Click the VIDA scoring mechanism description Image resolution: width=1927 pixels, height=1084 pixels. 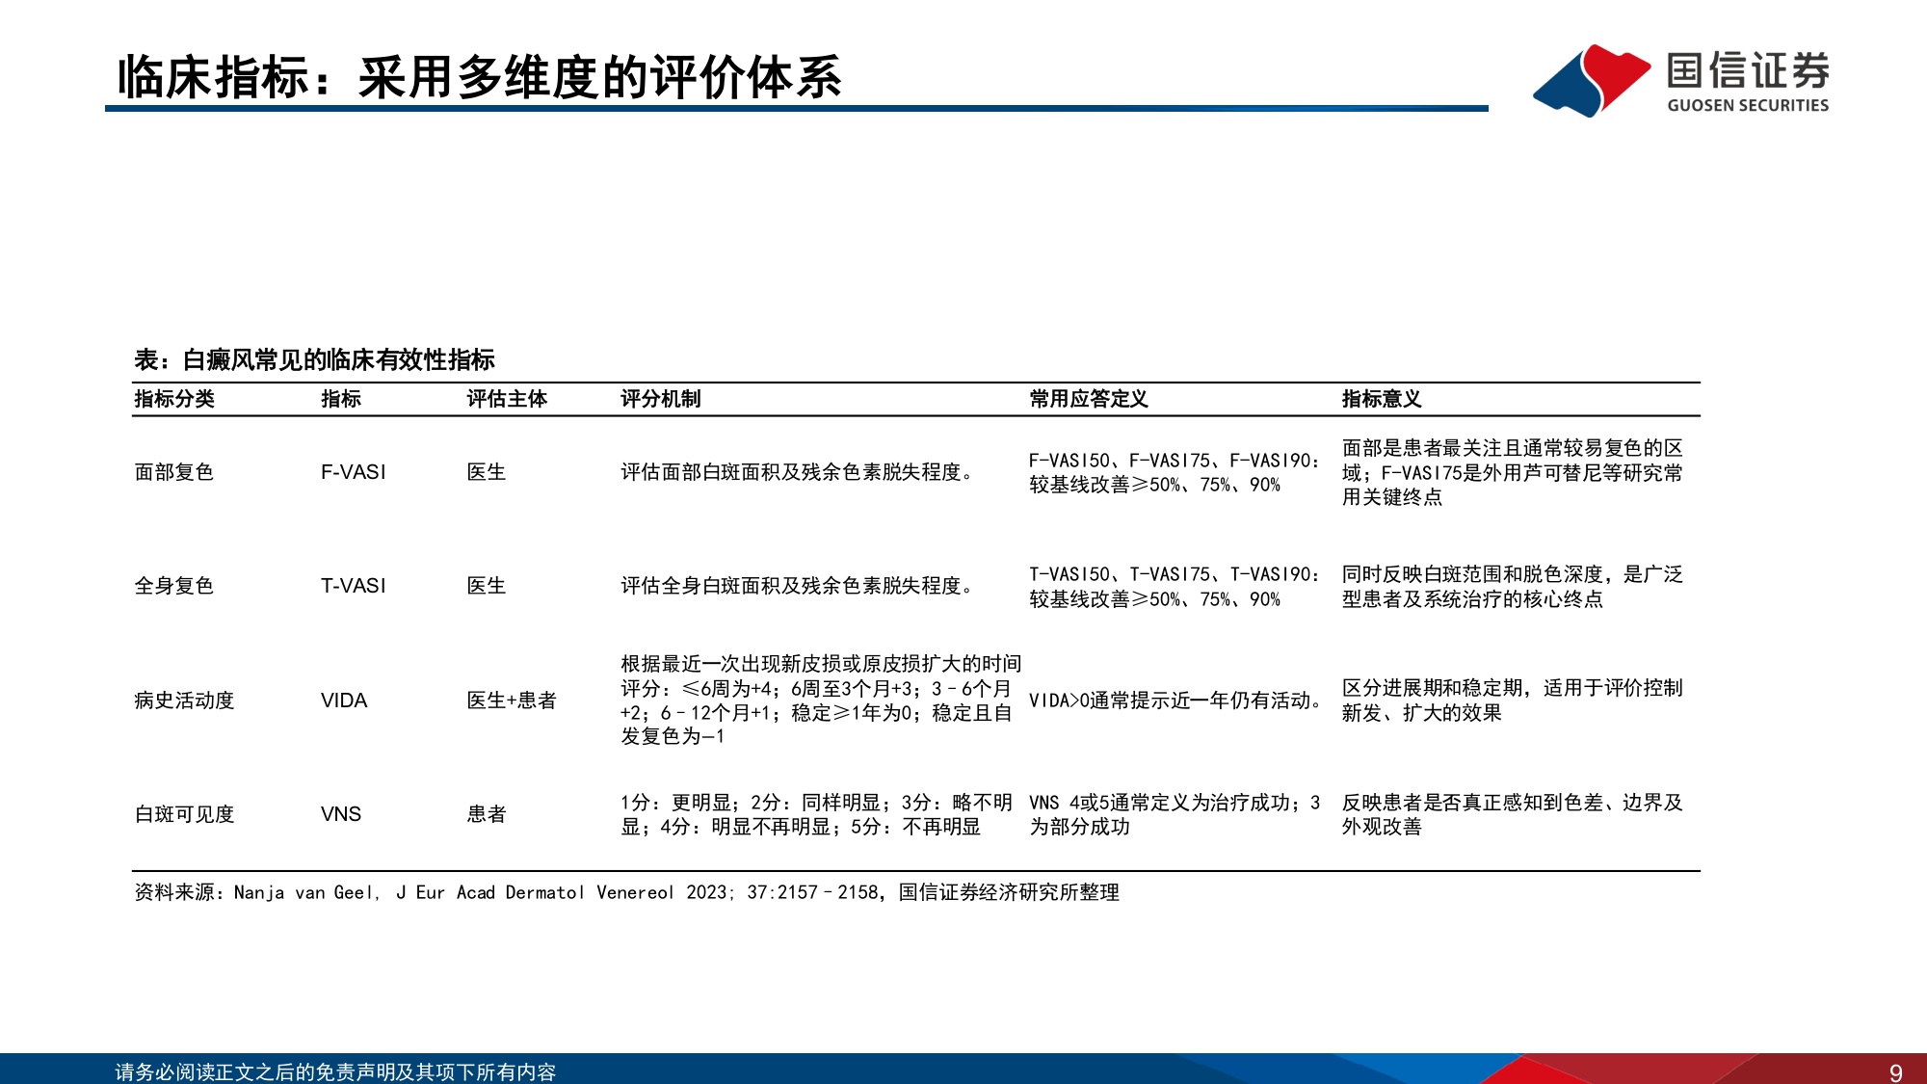click(821, 700)
